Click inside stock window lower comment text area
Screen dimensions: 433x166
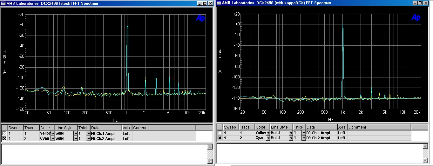coord(105,154)
